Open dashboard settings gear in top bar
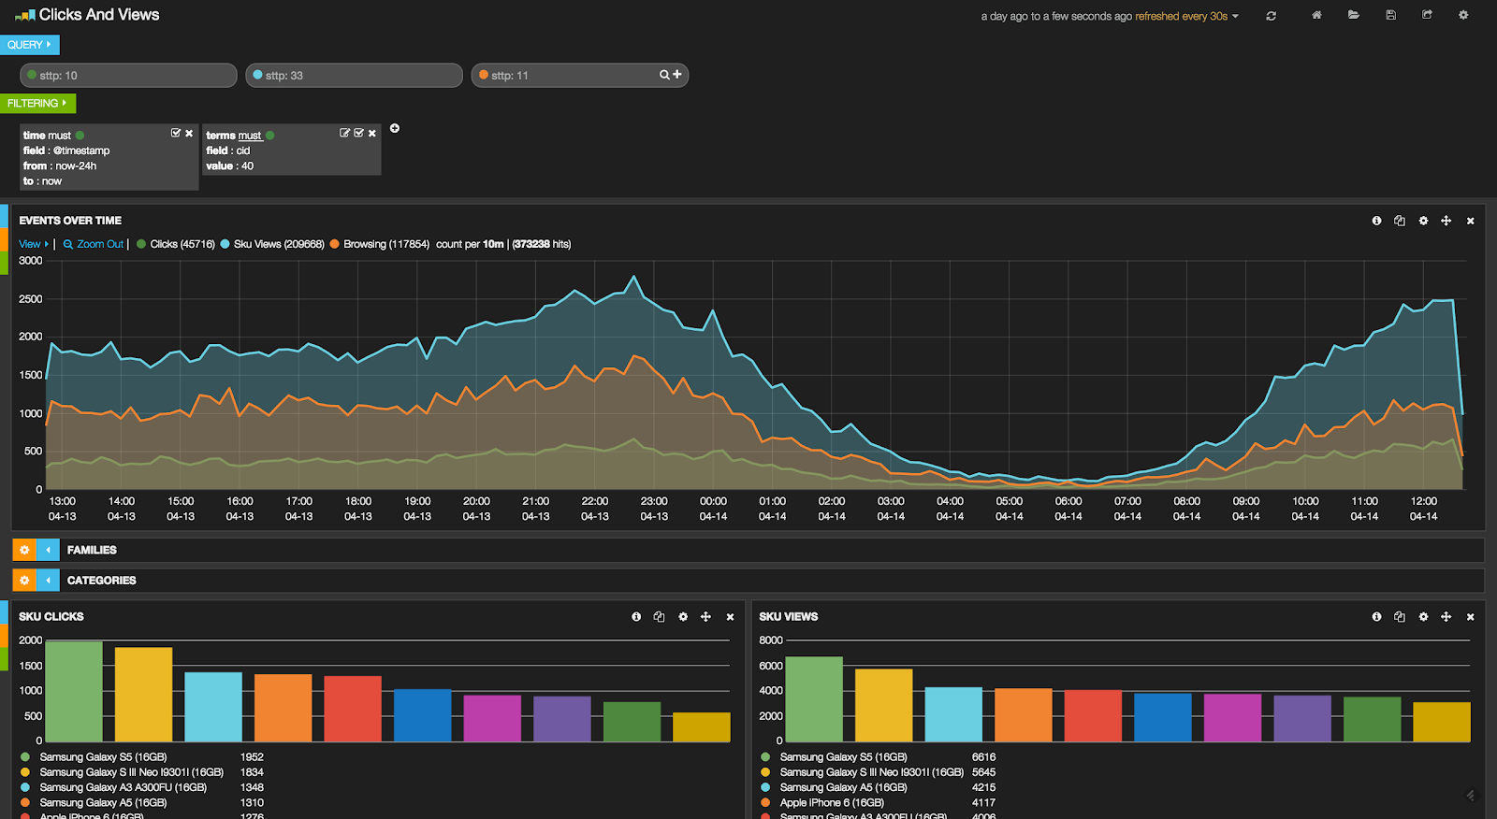This screenshot has width=1497, height=819. pyautogui.click(x=1463, y=15)
